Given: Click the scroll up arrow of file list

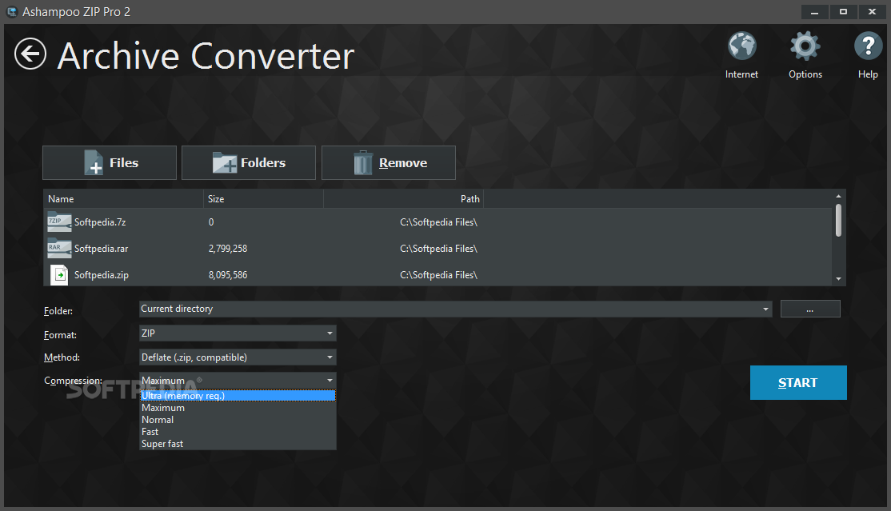Looking at the screenshot, I should 838,196.
